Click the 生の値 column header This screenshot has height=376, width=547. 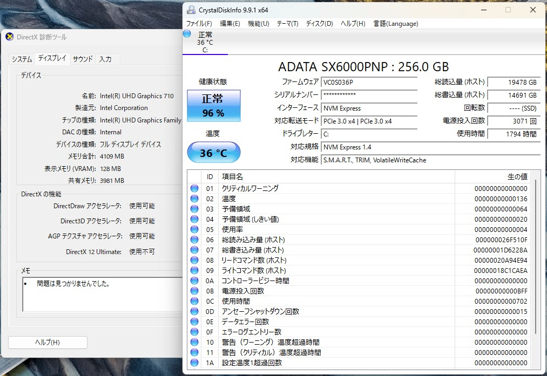tap(492, 177)
